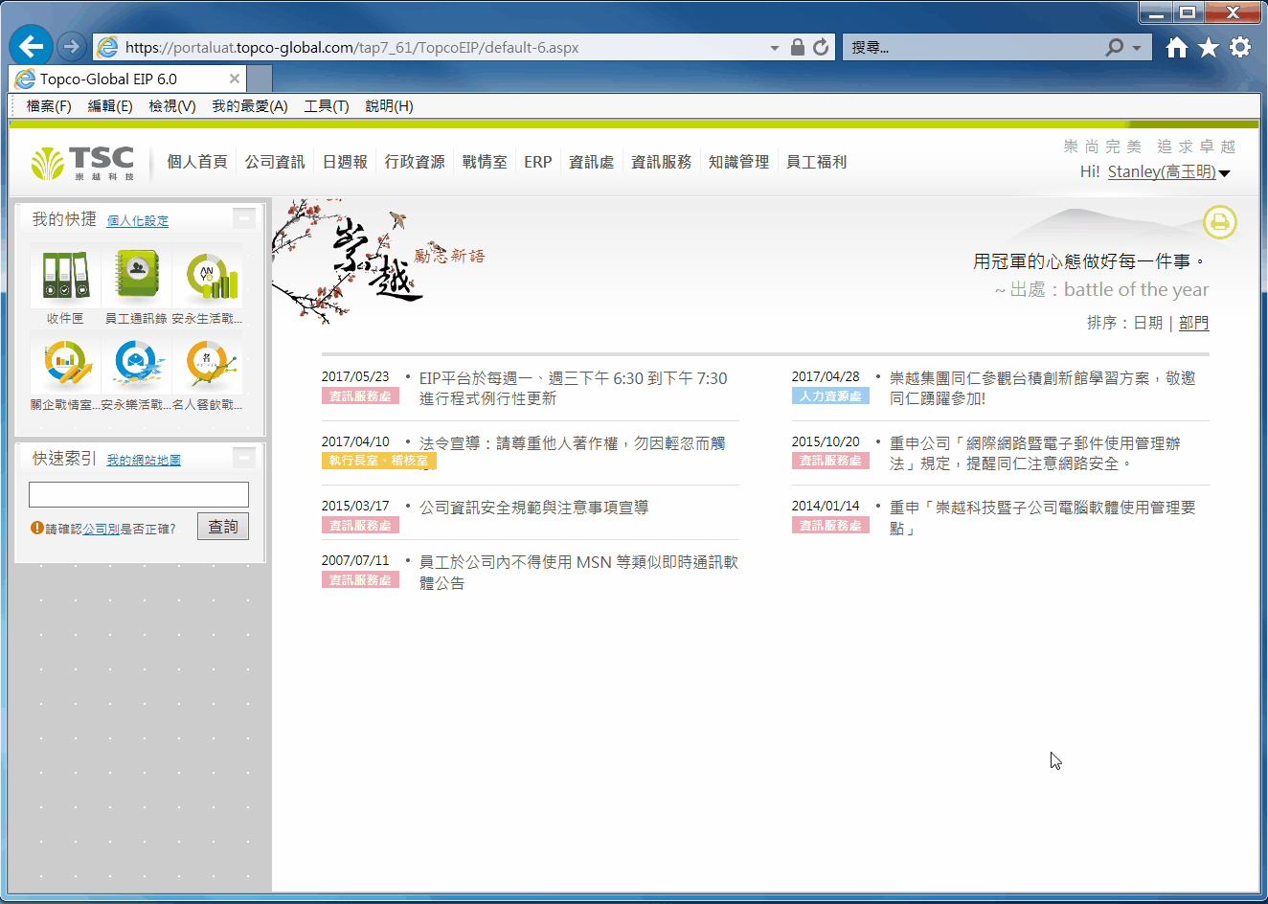This screenshot has width=1268, height=904.
Task: Open the 工具(T) menu
Action: click(326, 106)
